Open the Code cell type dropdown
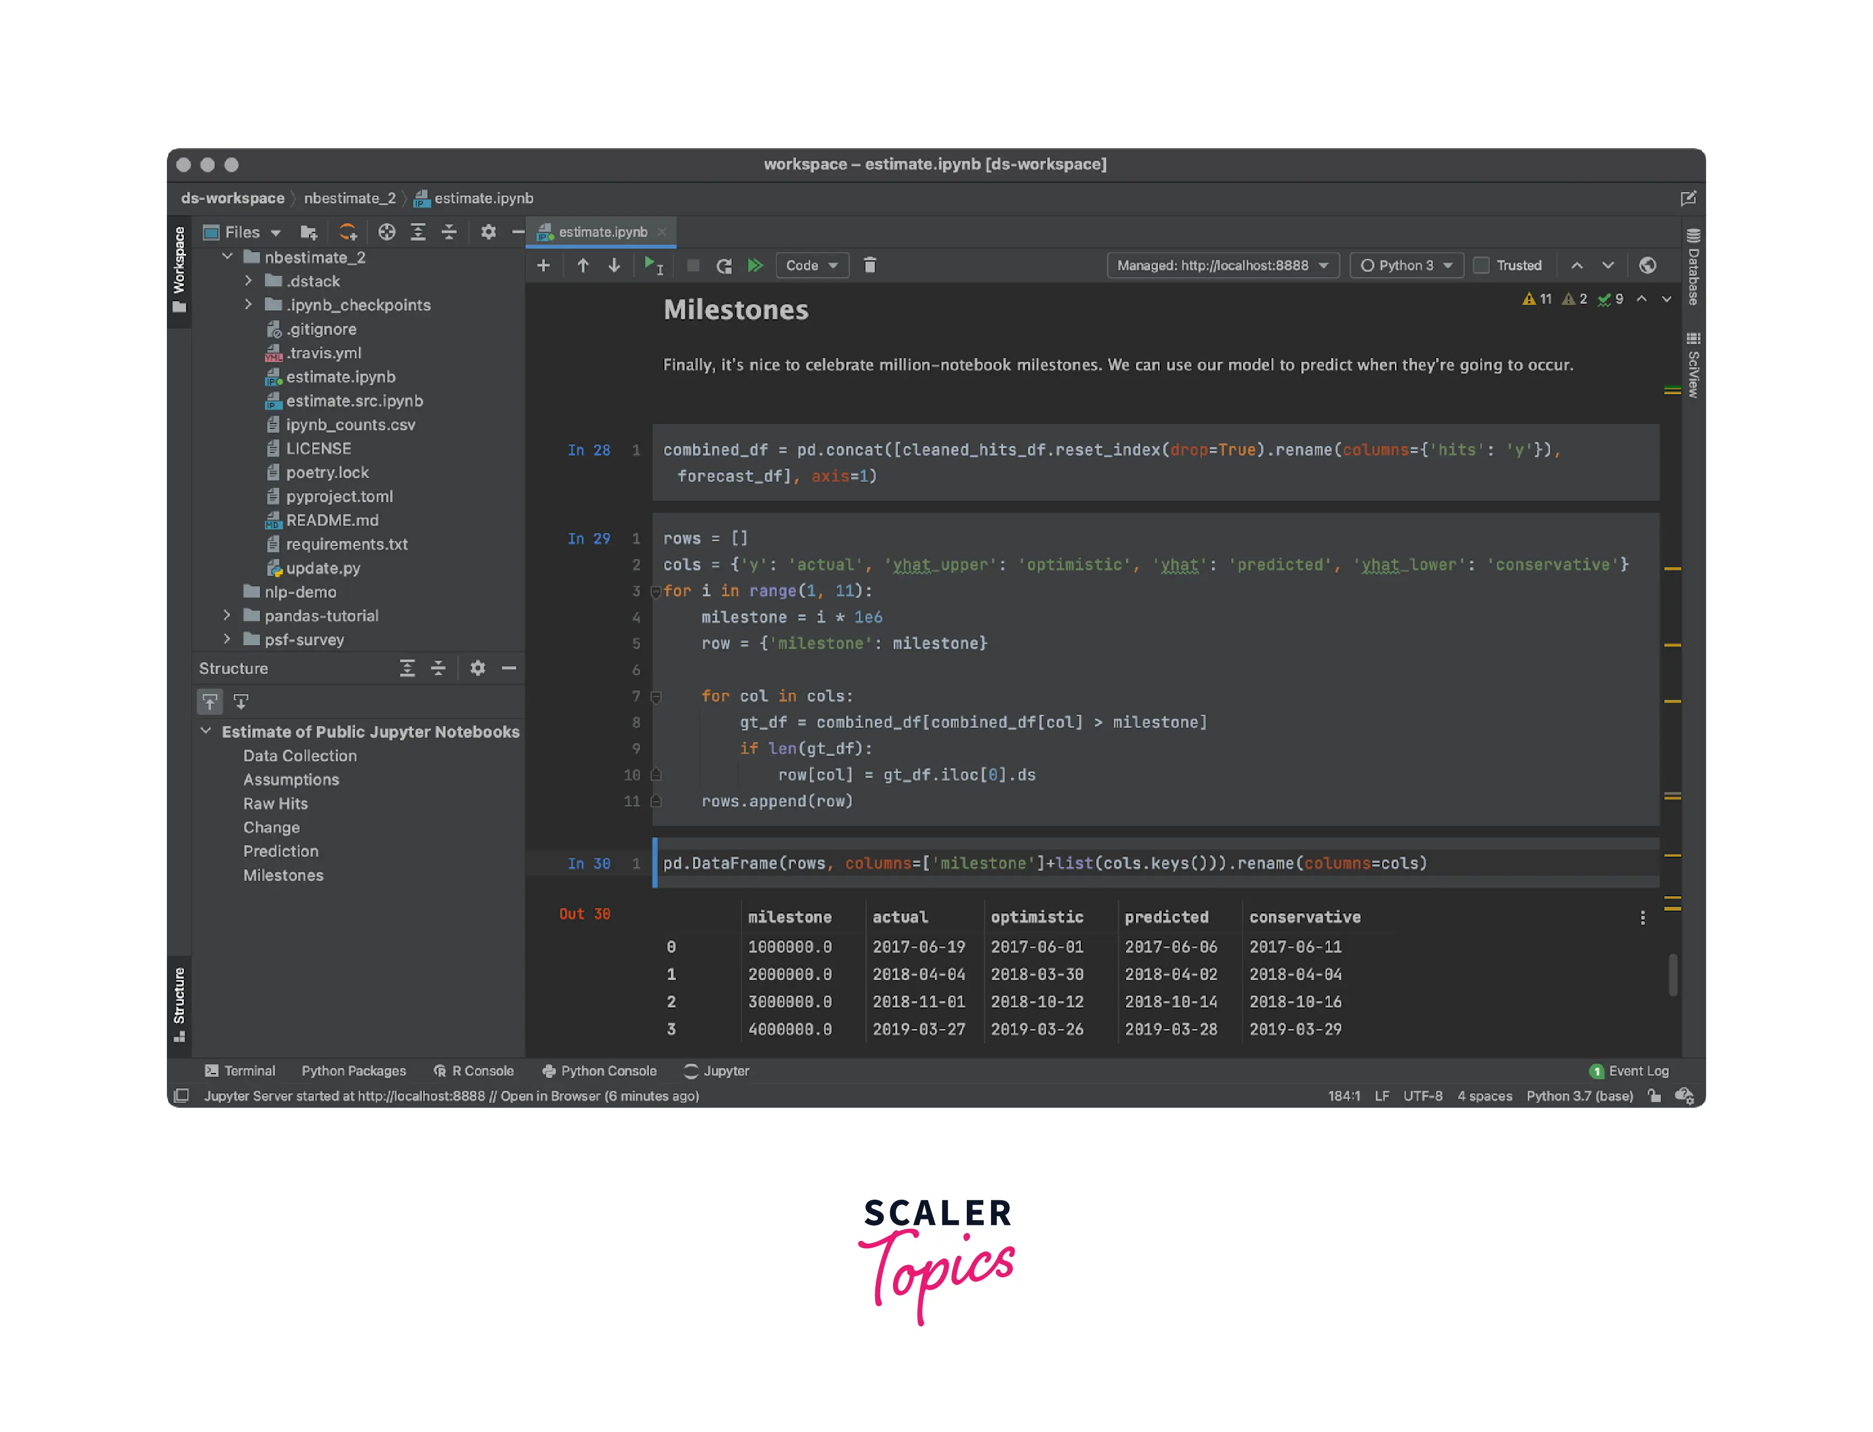This screenshot has width=1873, height=1432. [x=811, y=265]
